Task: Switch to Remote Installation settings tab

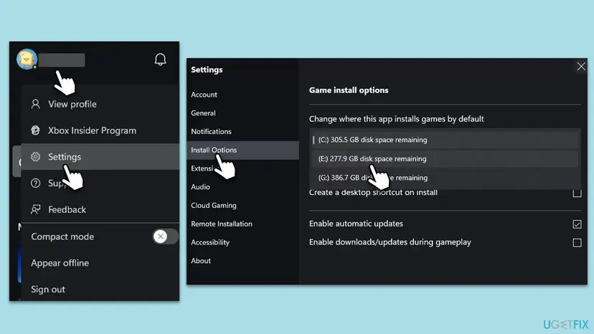Action: click(x=242, y=224)
